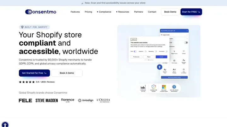Click the 1,800+ Reviews link
Screen dimensions: 227x127
tap(48, 82)
